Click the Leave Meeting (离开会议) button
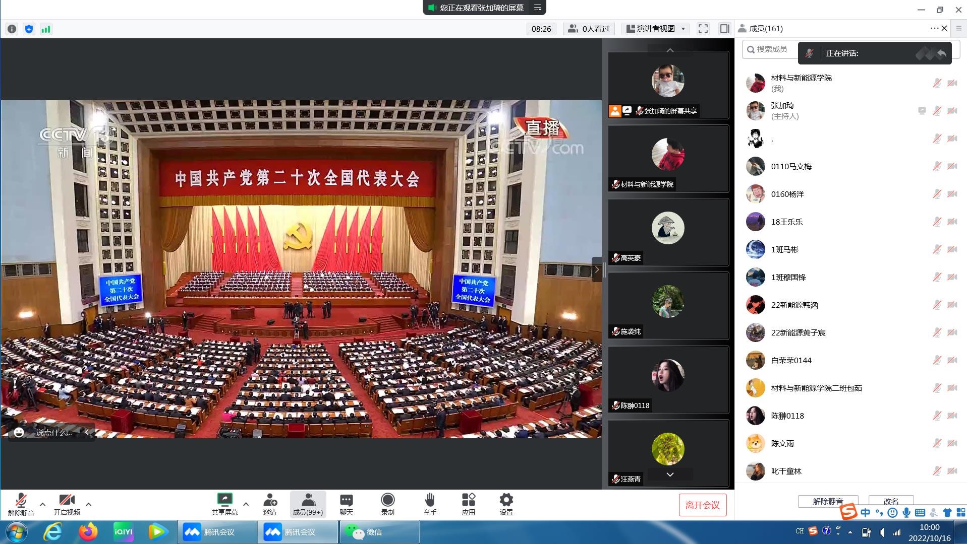The width and height of the screenshot is (967, 544). (x=702, y=505)
